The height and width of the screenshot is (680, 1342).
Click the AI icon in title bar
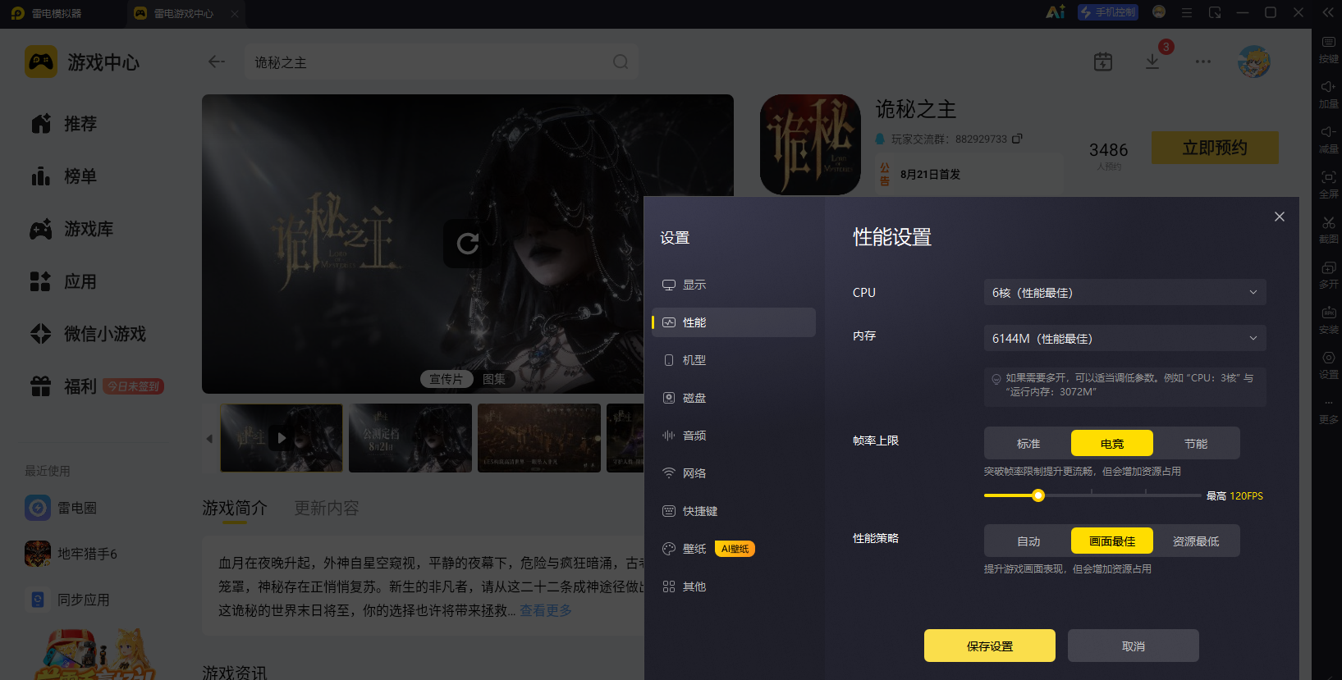[x=1056, y=12]
